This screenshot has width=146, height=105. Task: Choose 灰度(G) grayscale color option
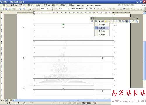102,28
